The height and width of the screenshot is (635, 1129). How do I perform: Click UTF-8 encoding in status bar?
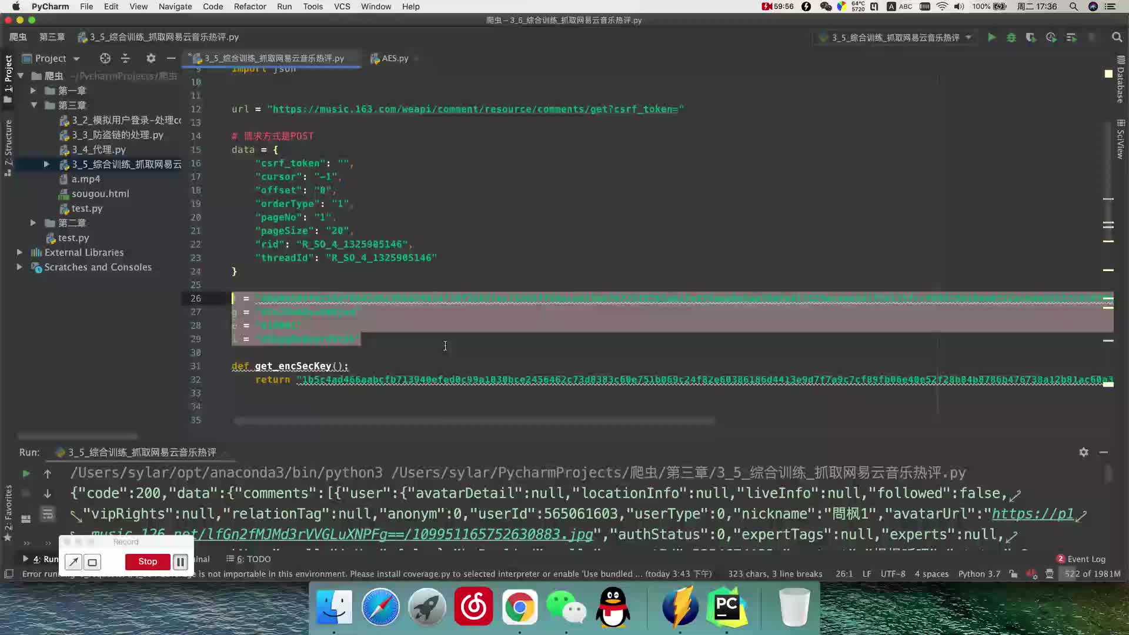893,574
